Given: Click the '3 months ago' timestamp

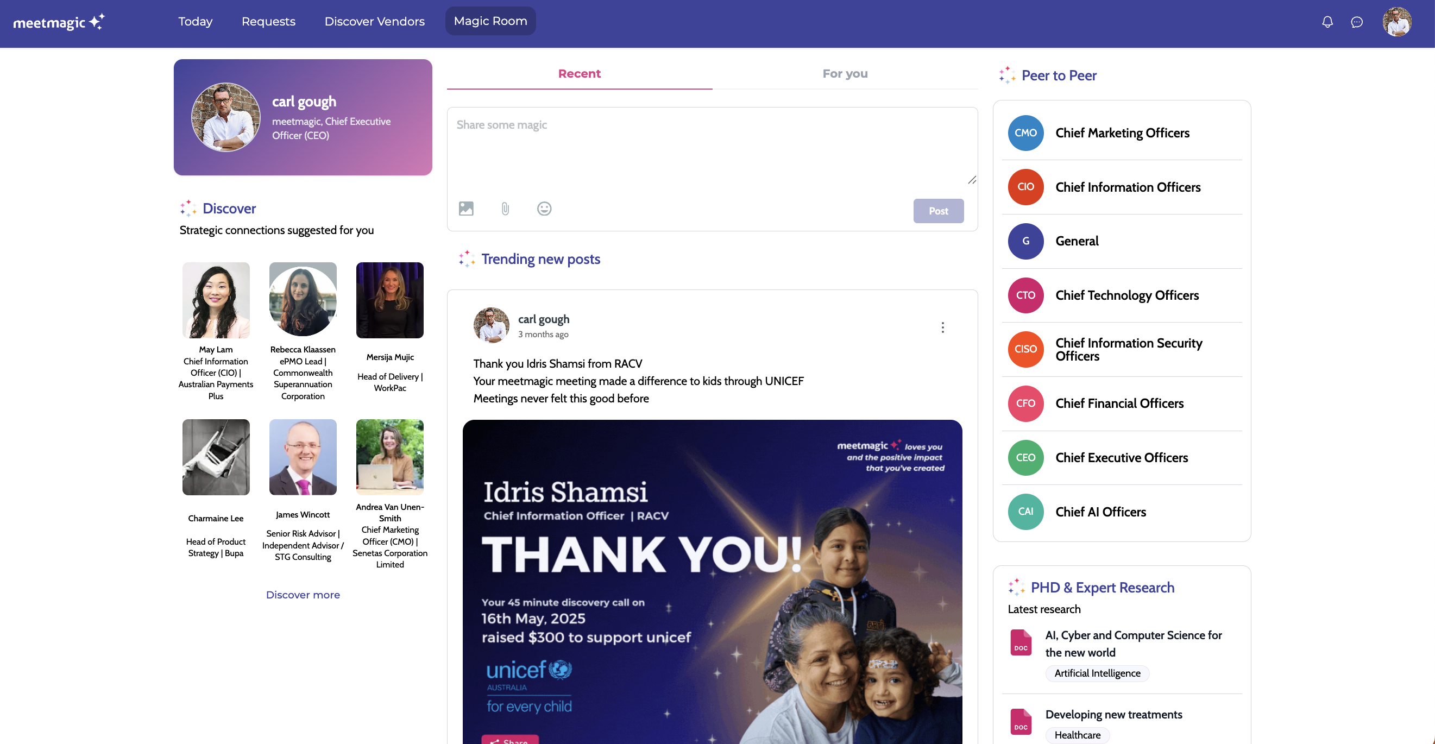Looking at the screenshot, I should click(543, 334).
